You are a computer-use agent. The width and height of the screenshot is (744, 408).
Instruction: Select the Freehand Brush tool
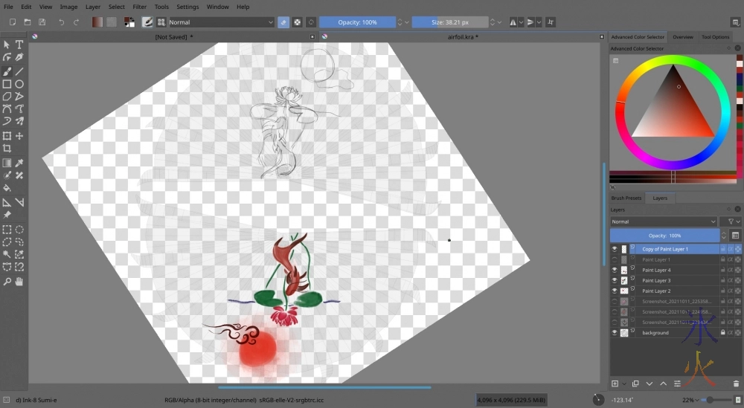pos(7,71)
